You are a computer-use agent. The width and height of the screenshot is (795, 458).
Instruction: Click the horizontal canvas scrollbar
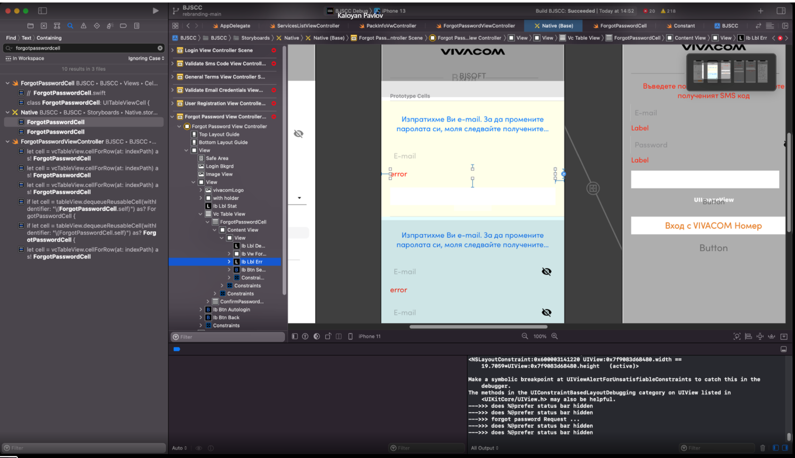pyautogui.click(x=478, y=326)
